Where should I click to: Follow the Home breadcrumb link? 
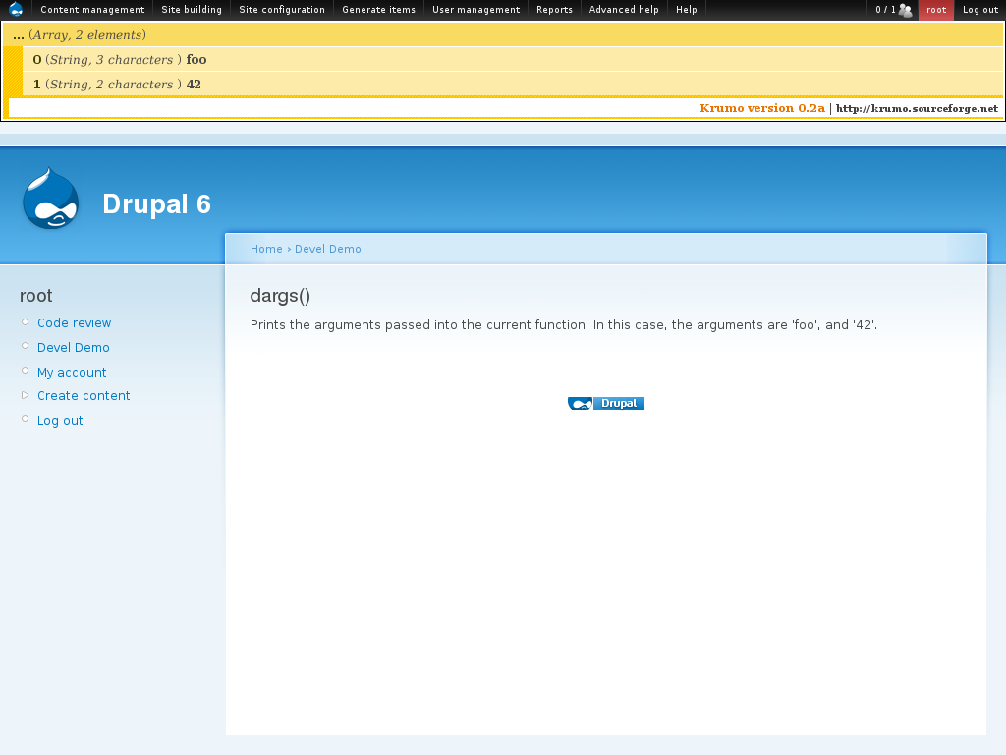pos(265,249)
